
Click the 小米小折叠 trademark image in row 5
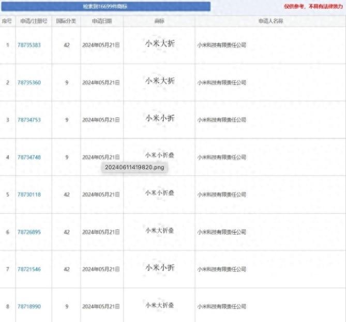click(x=159, y=193)
